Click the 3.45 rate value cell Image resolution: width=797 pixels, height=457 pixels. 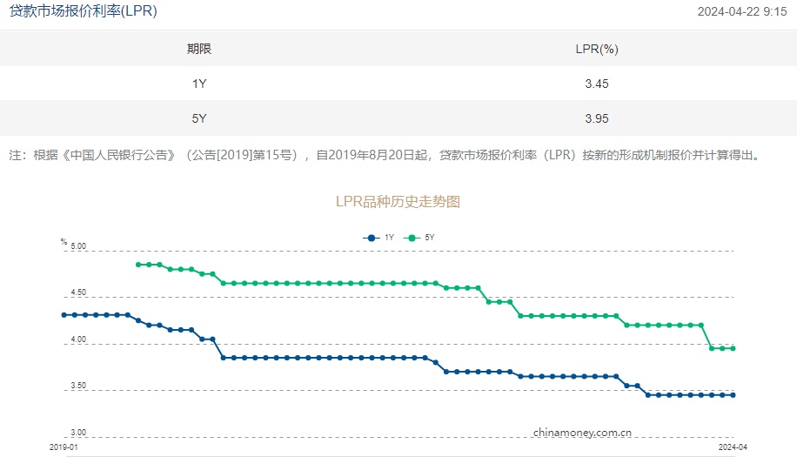click(x=597, y=84)
